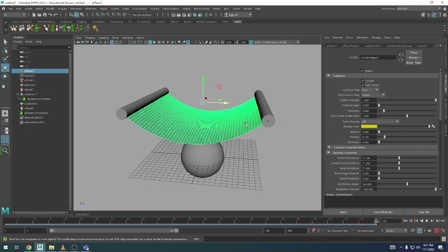
Task: Activate the Scale tool in the toolbox
Action: pyautogui.click(x=5, y=85)
